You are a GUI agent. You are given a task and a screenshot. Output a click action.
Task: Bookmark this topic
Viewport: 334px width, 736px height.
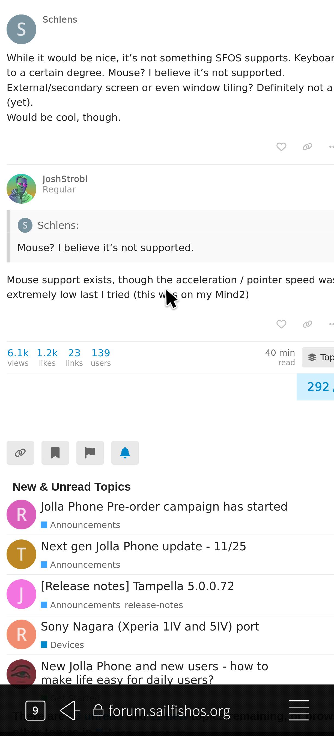click(55, 453)
